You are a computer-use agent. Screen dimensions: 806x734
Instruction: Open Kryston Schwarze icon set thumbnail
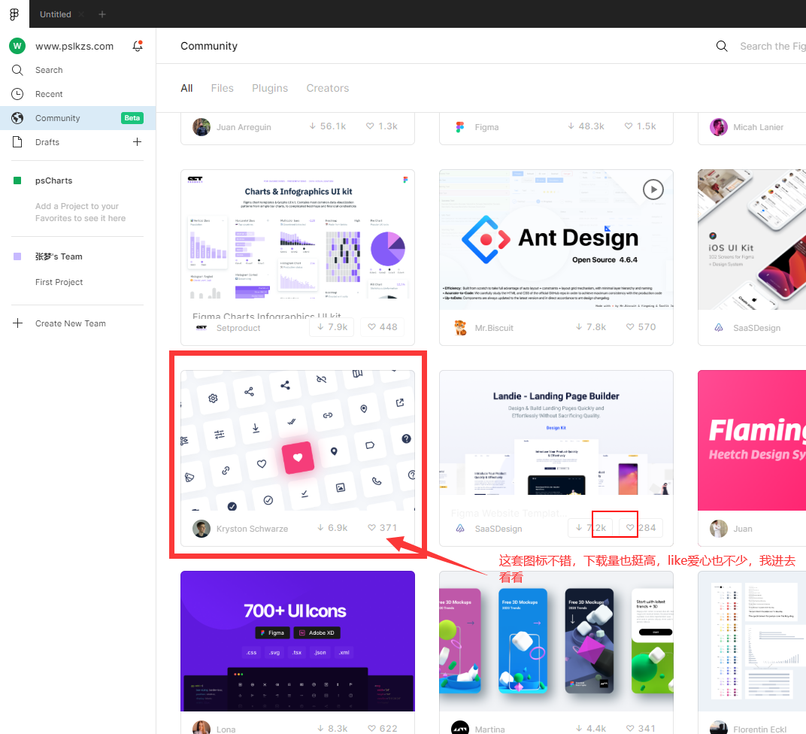click(x=298, y=441)
